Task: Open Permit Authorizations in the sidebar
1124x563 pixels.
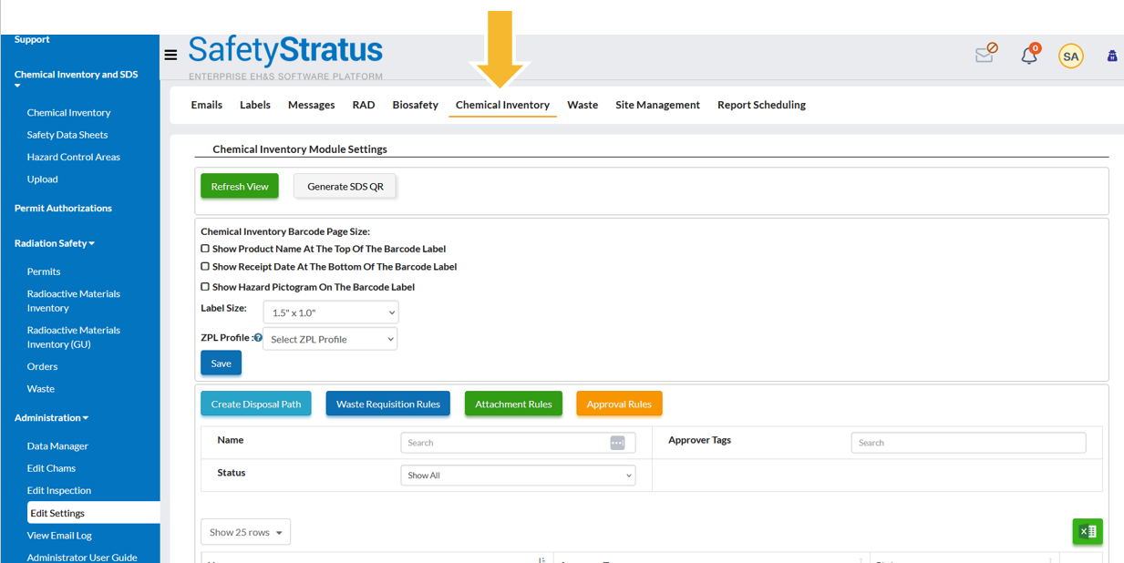Action: click(64, 208)
